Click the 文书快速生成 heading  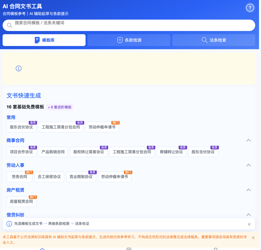tap(23, 96)
